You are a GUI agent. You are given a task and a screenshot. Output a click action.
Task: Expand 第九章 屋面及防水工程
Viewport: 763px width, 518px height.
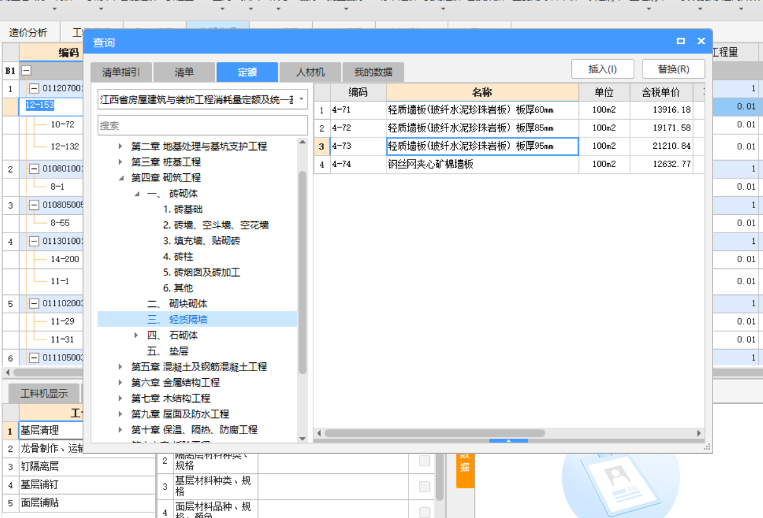120,414
